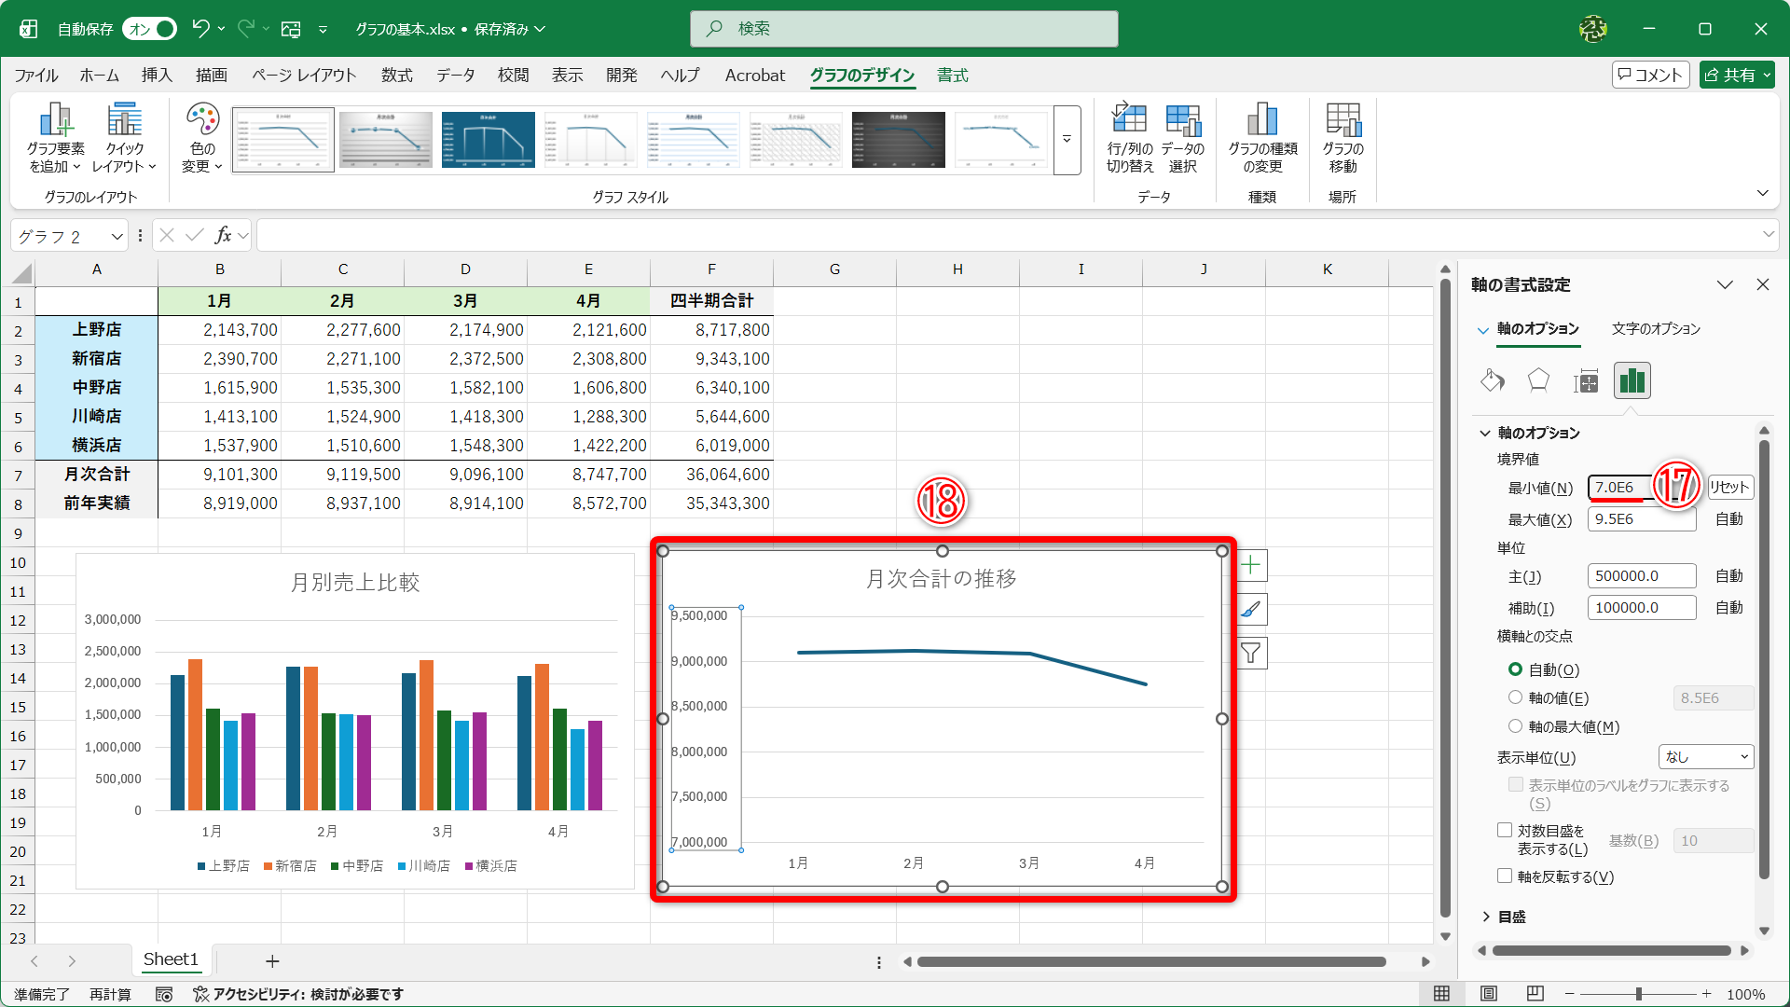This screenshot has height=1007, width=1790.
Task: Select the effects pentagon icon
Action: tap(1538, 380)
